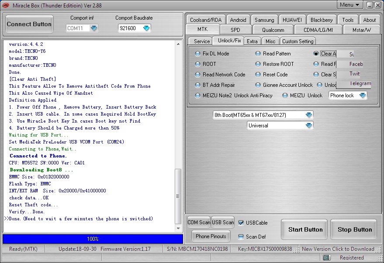Click the Twitter popup item

pos(354,74)
